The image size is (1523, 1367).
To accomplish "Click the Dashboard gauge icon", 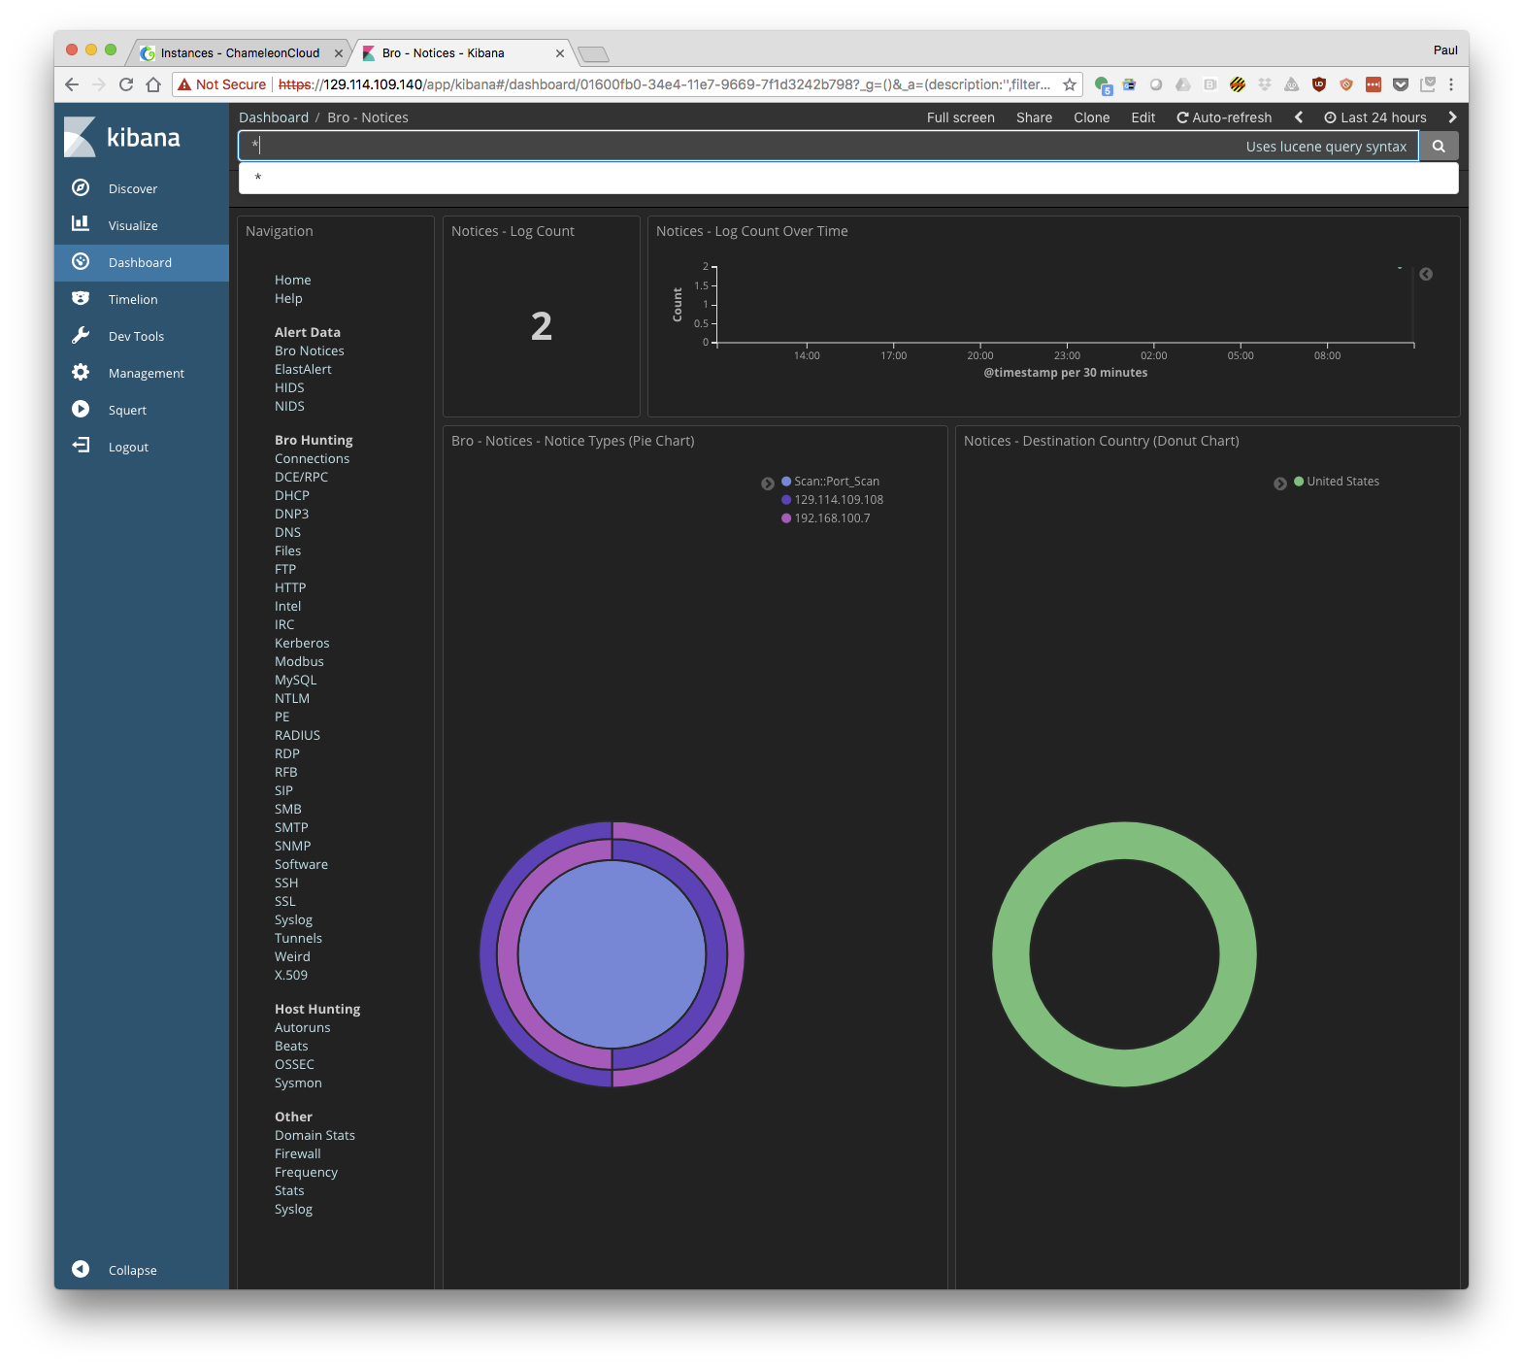I will coord(81,262).
